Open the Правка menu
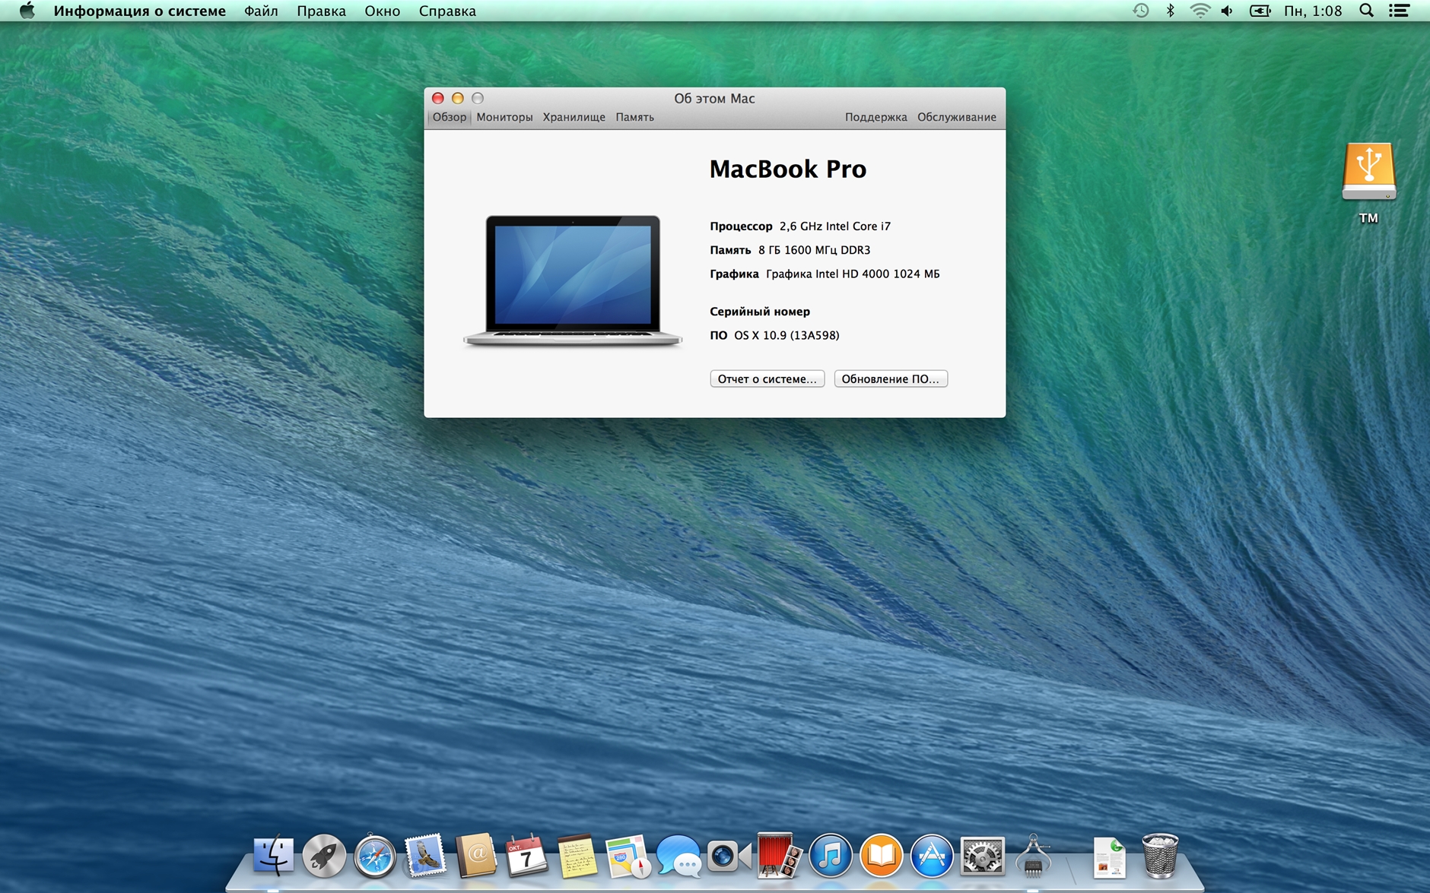The image size is (1430, 893). coord(321,11)
